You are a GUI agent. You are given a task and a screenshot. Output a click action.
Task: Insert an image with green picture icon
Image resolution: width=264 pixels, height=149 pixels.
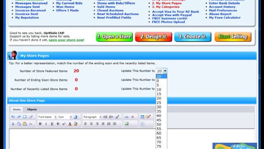(127, 124)
